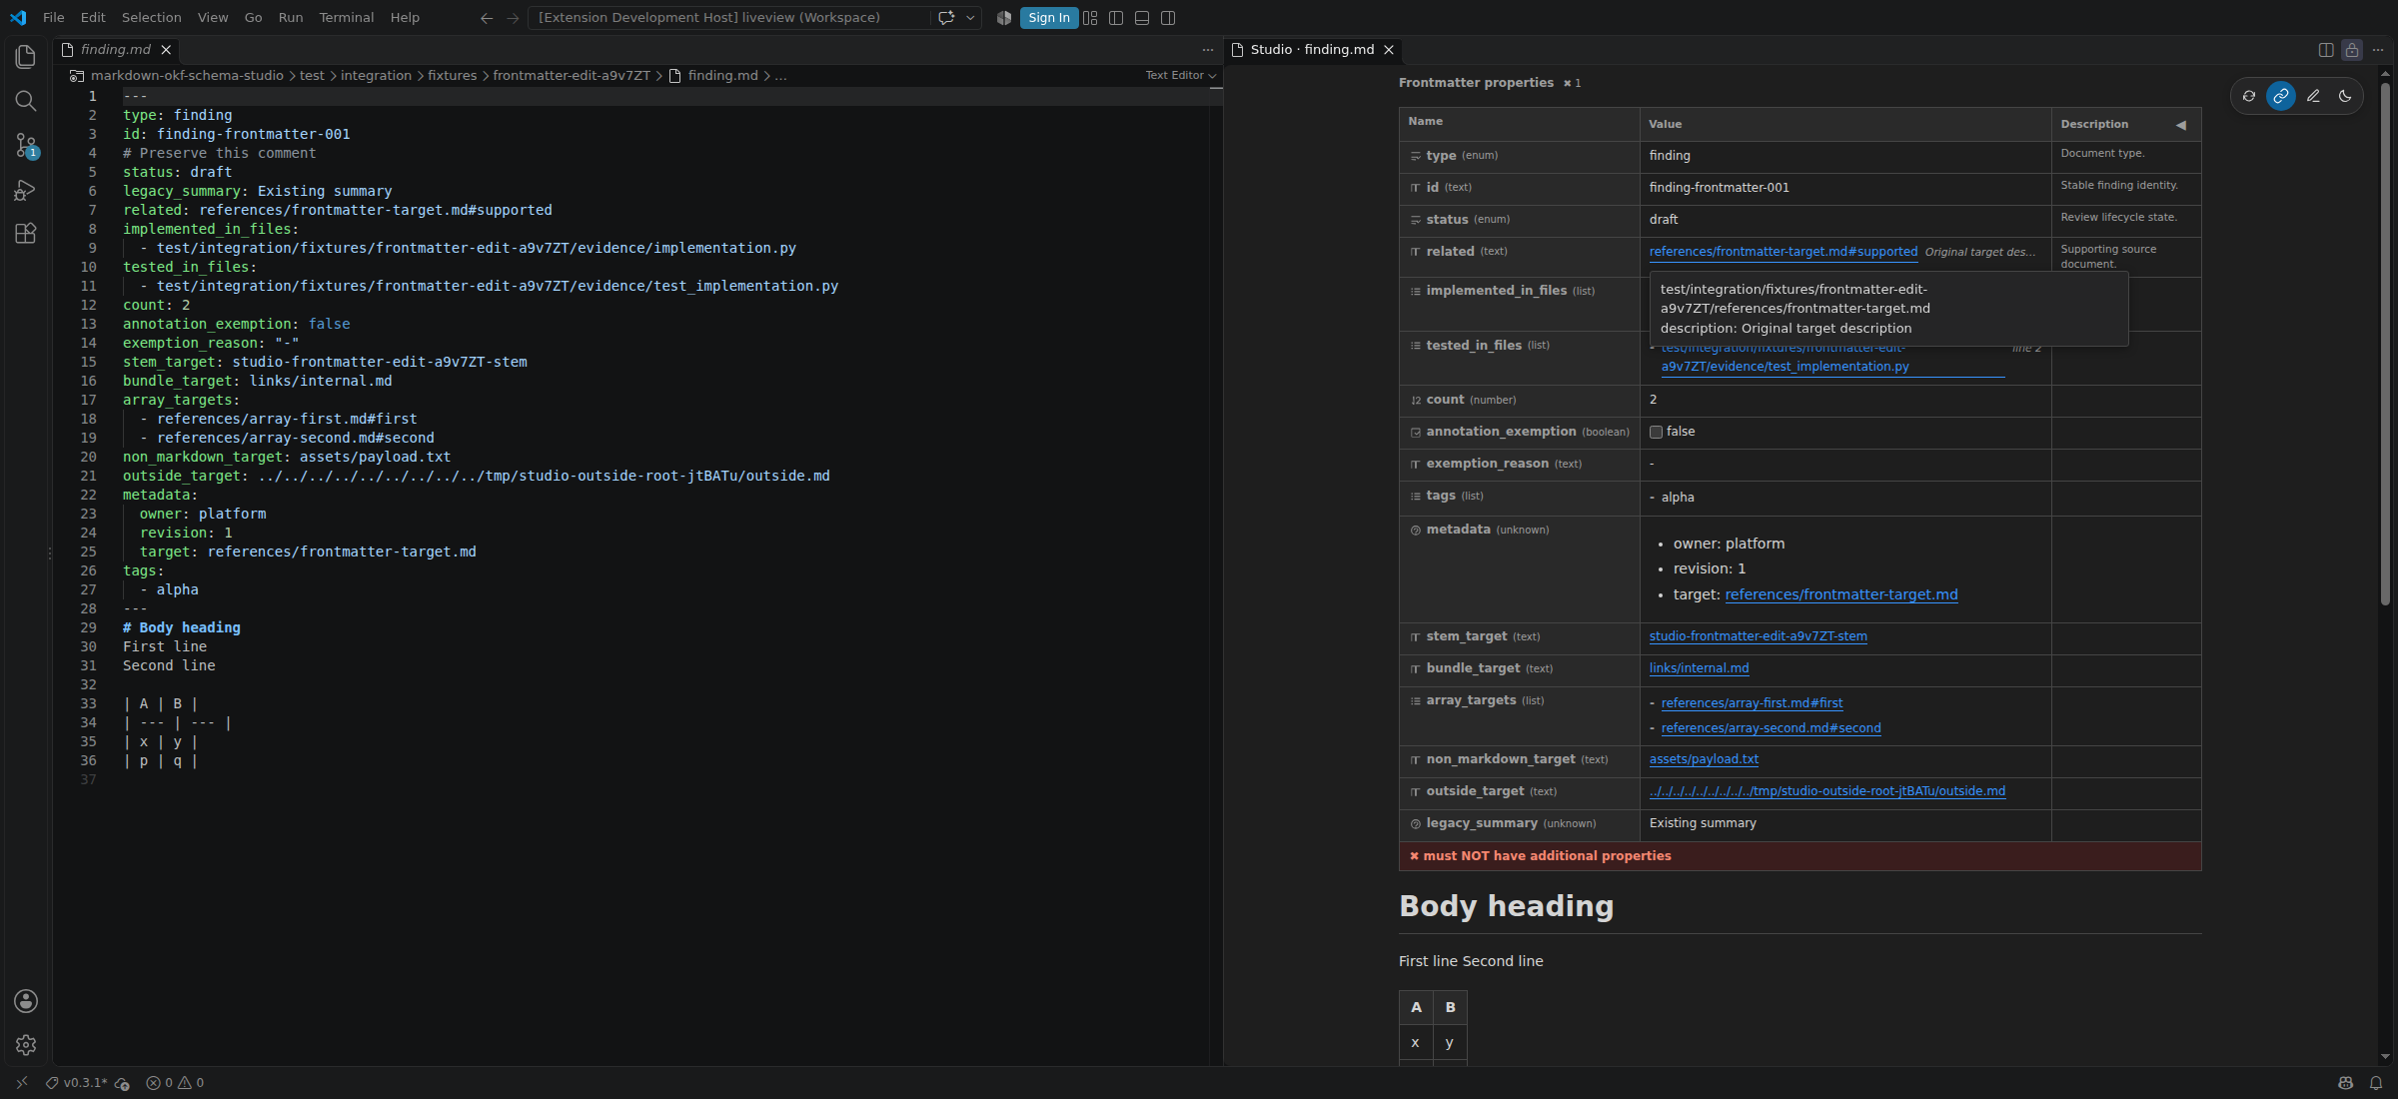
Task: Open more actions for Studio editor group
Action: tap(2378, 50)
